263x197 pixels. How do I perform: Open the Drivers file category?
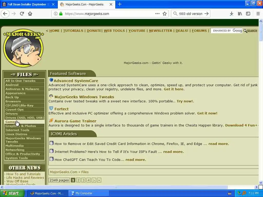coord(24,114)
